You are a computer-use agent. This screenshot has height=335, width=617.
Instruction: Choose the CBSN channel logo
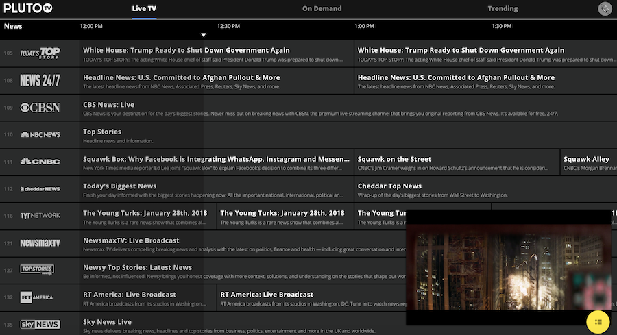pos(40,108)
